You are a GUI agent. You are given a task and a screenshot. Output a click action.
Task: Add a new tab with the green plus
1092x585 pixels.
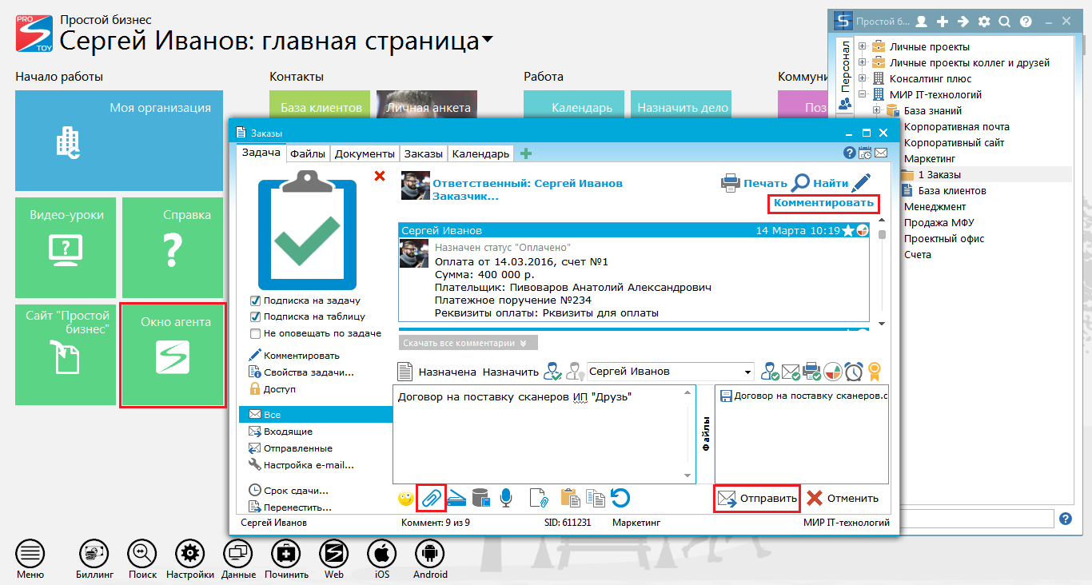tap(526, 153)
